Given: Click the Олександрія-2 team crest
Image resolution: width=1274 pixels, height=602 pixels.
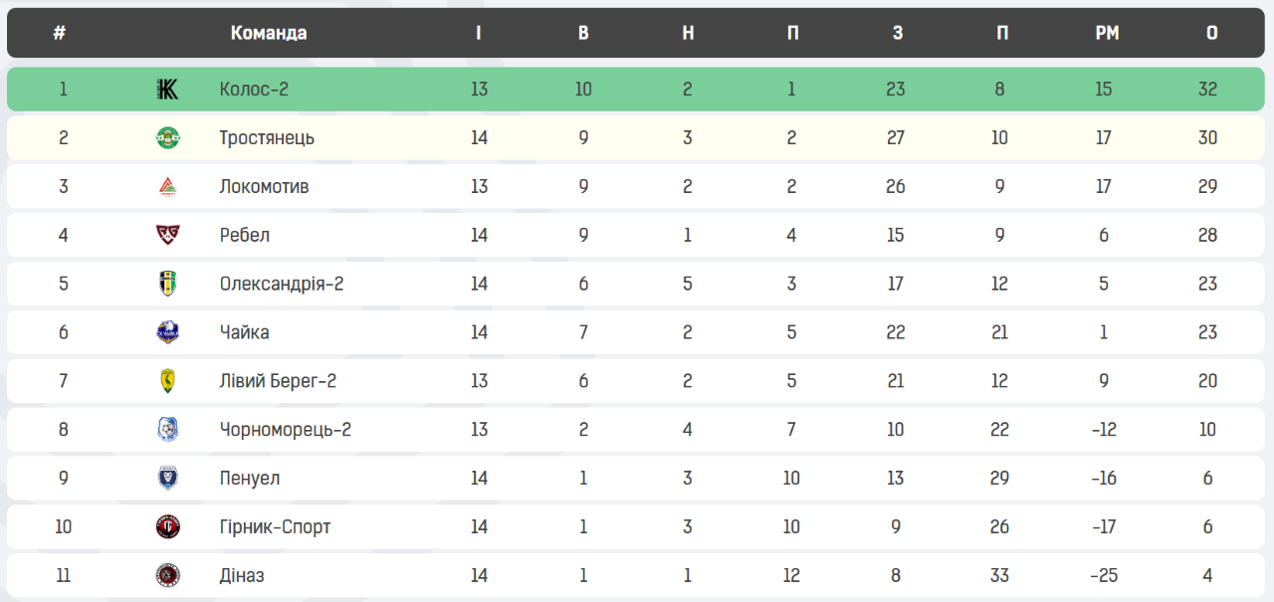Looking at the screenshot, I should (x=167, y=285).
